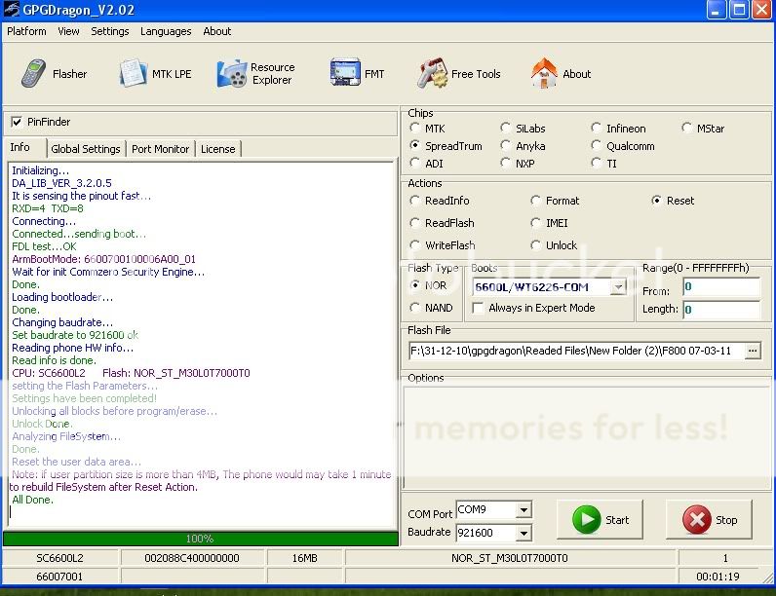
Task: Select the MStar chip option
Action: pyautogui.click(x=687, y=128)
